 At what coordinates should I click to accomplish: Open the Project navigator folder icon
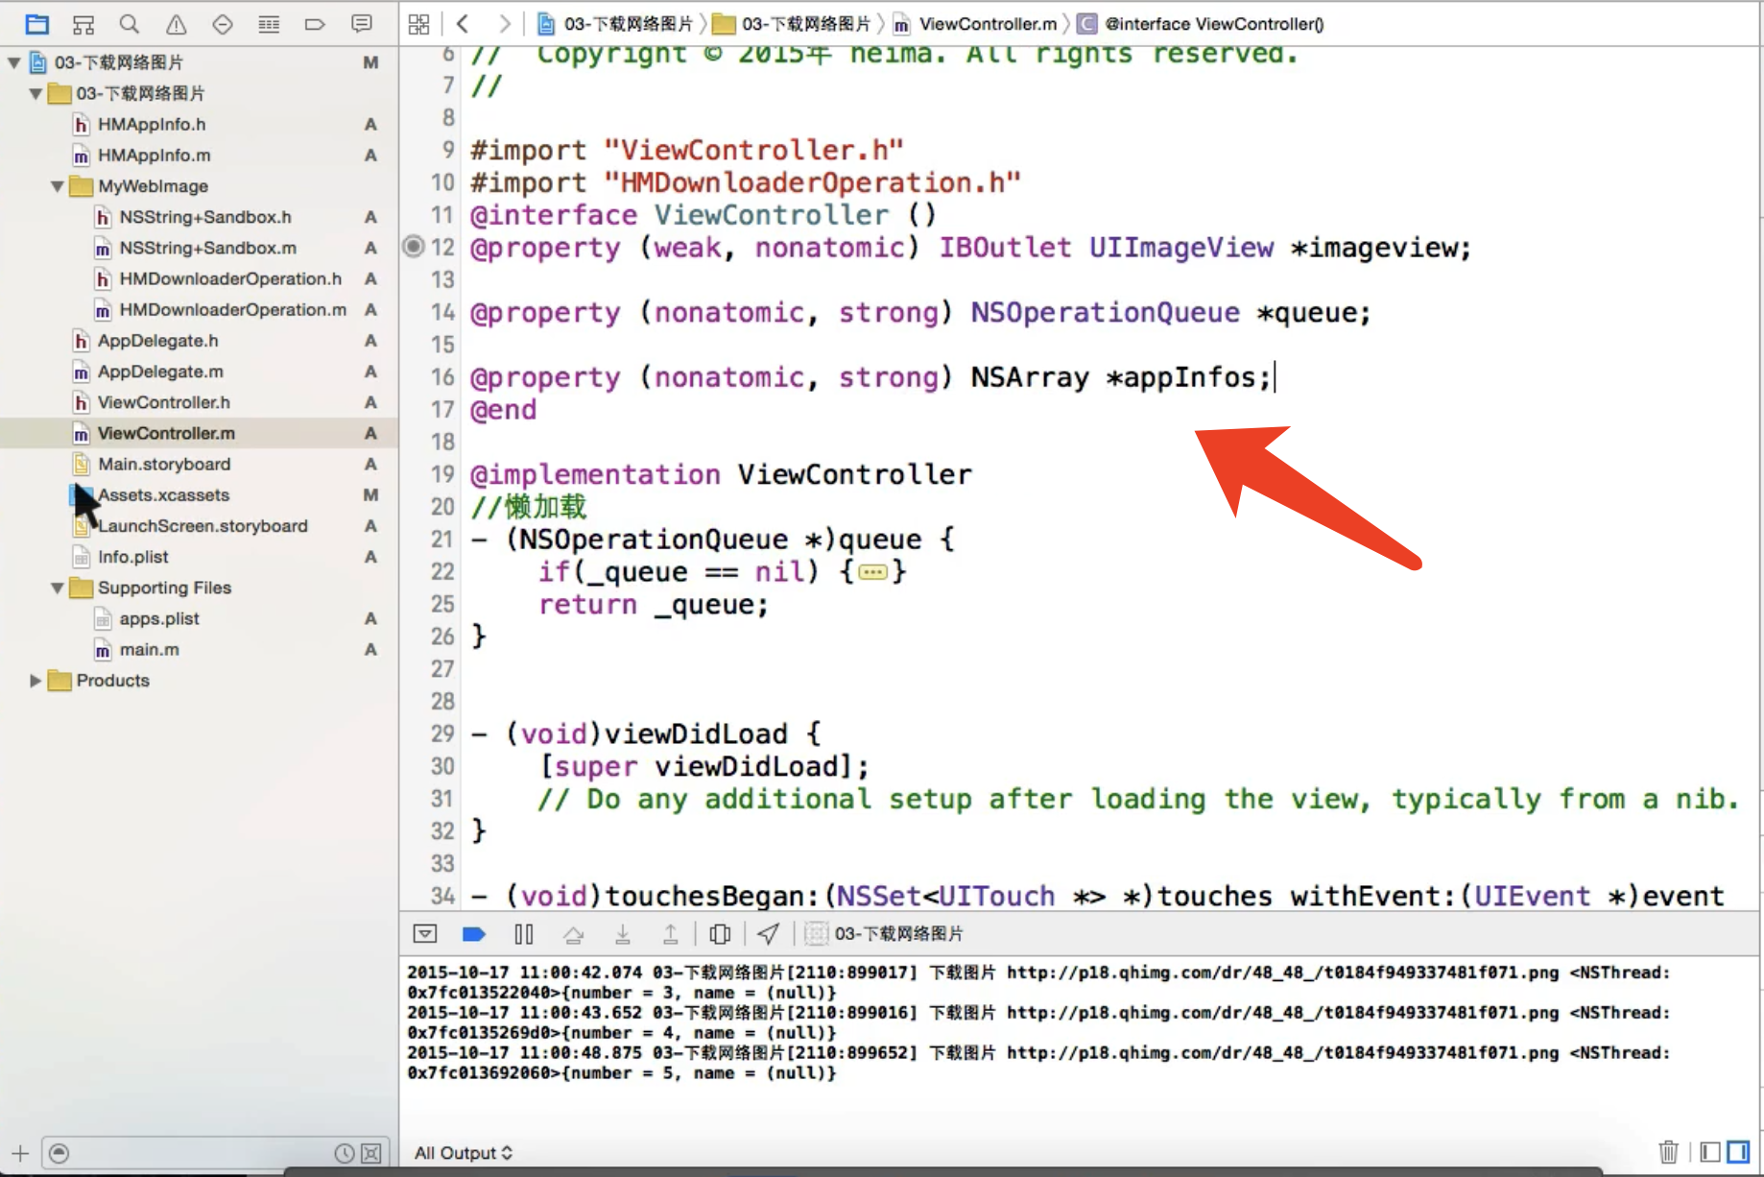click(x=36, y=24)
